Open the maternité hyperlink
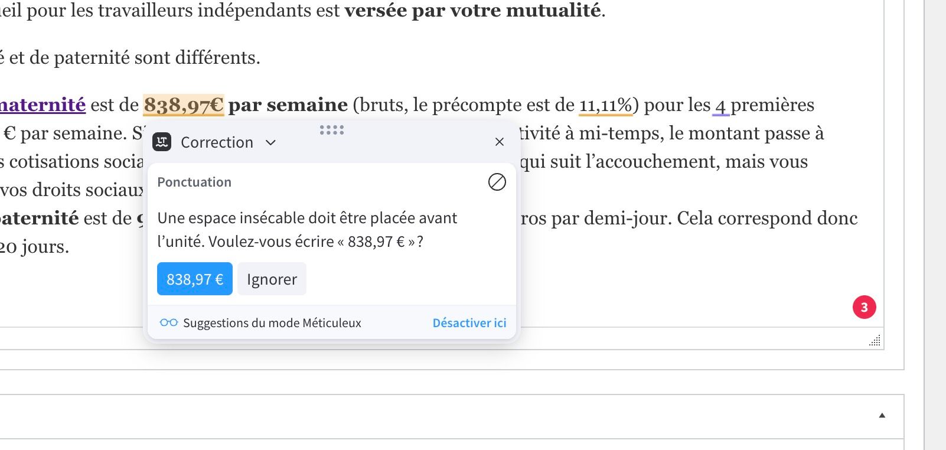The height and width of the screenshot is (450, 946). (x=43, y=105)
